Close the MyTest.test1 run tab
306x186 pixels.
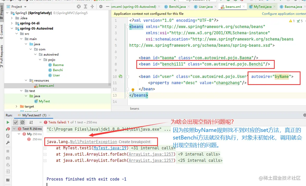point(49,115)
